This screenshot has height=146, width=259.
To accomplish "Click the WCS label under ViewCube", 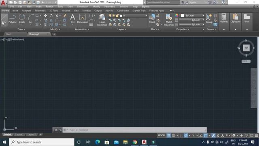I will click(246, 61).
